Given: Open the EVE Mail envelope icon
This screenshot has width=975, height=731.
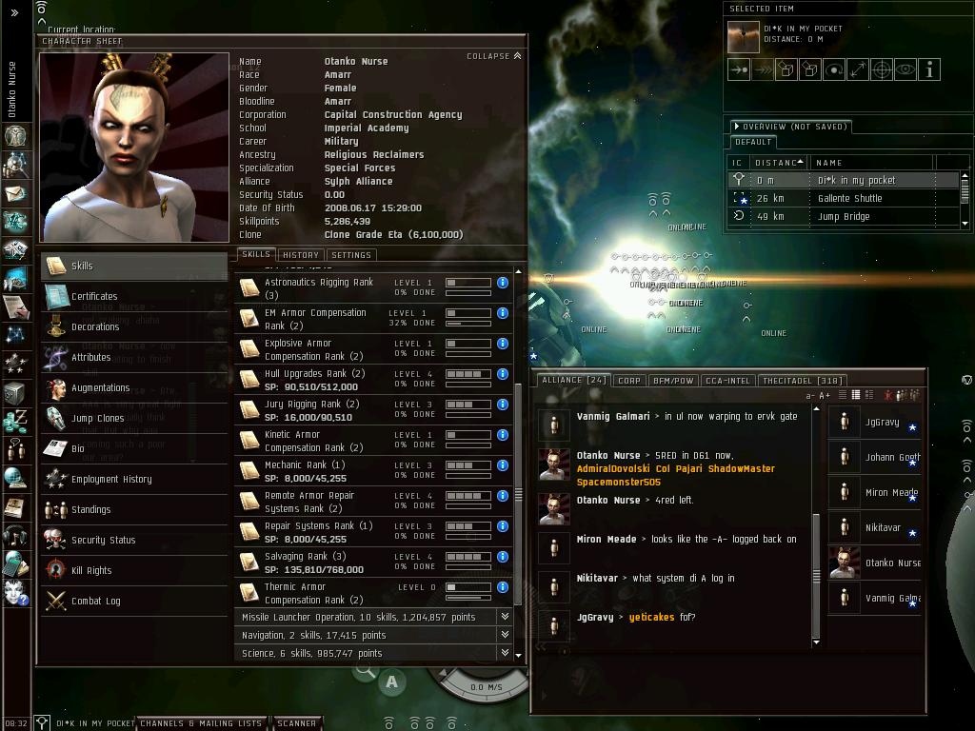Looking at the screenshot, I should click(x=15, y=194).
